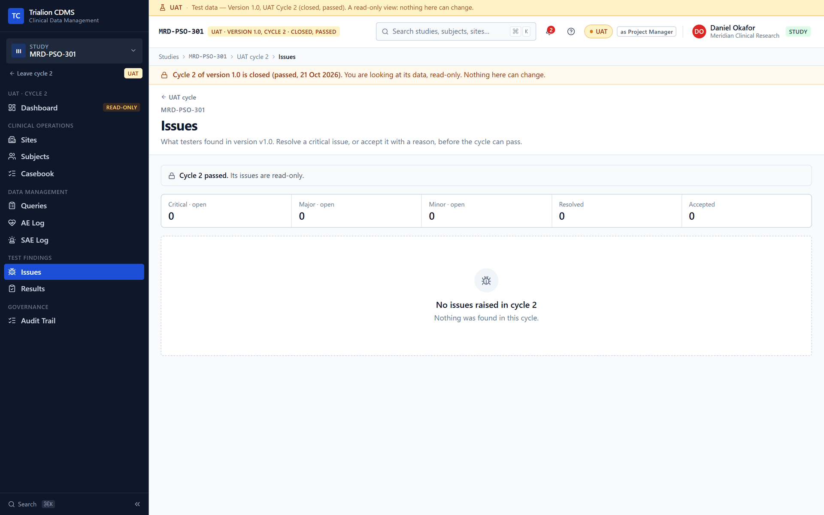This screenshot has width=824, height=515.
Task: Click the study bars icon in selector
Action: [x=18, y=51]
